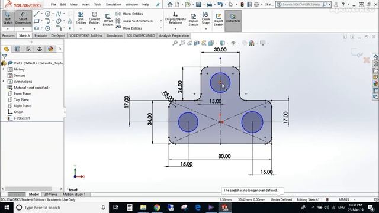379x213 pixels.
Task: Click the Convert Entities tool
Action: pyautogui.click(x=95, y=18)
